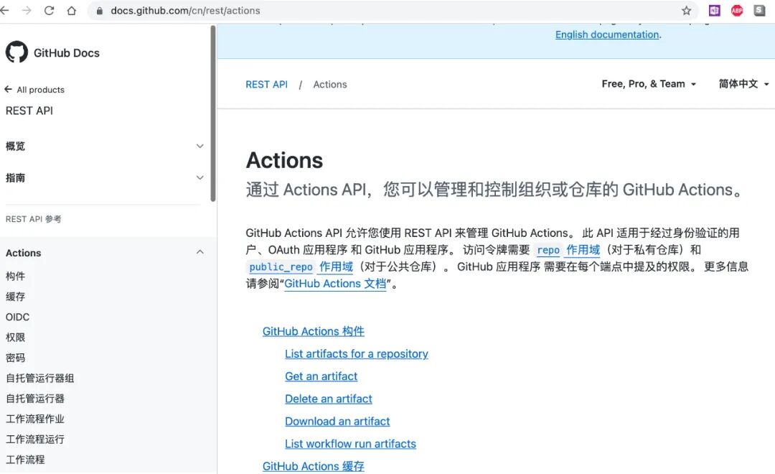Viewport: 775px width, 474px height.
Task: Click the GitHub Octocat logo
Action: (17, 52)
